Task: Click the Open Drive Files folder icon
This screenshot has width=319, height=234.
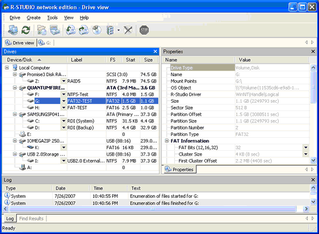Action: point(42,30)
